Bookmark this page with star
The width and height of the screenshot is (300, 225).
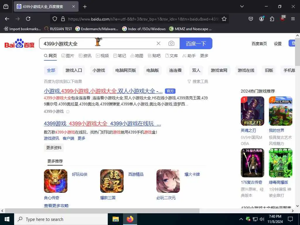(224, 19)
